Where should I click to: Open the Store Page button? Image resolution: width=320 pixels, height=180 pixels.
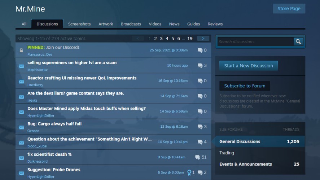pos(289,9)
